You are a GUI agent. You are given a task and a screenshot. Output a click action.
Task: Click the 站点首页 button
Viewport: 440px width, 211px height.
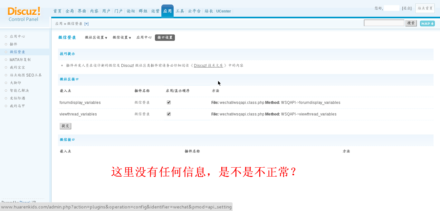(x=425, y=8)
